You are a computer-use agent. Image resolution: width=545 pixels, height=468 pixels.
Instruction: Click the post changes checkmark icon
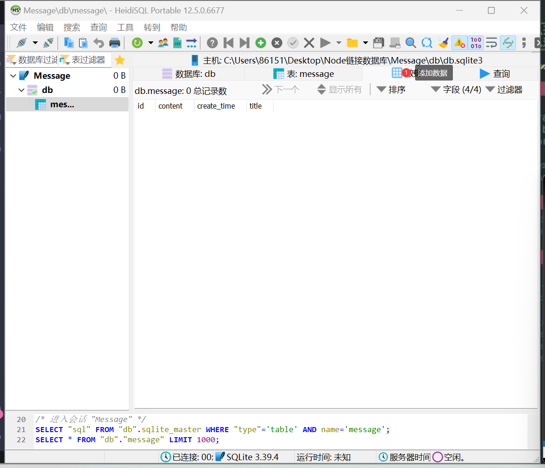click(293, 43)
